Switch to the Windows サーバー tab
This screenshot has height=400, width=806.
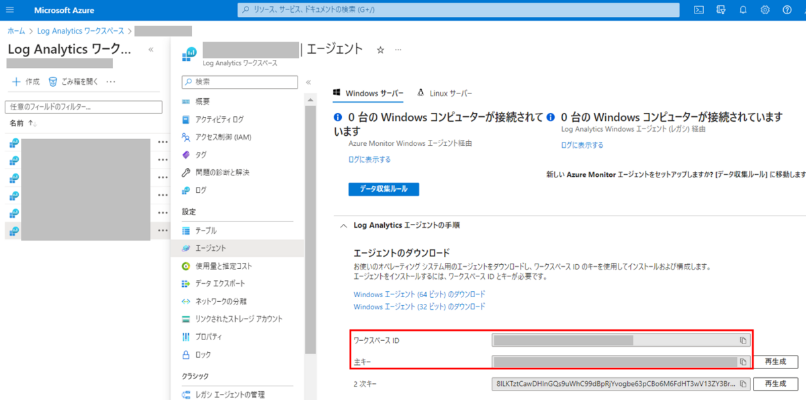[x=368, y=93]
